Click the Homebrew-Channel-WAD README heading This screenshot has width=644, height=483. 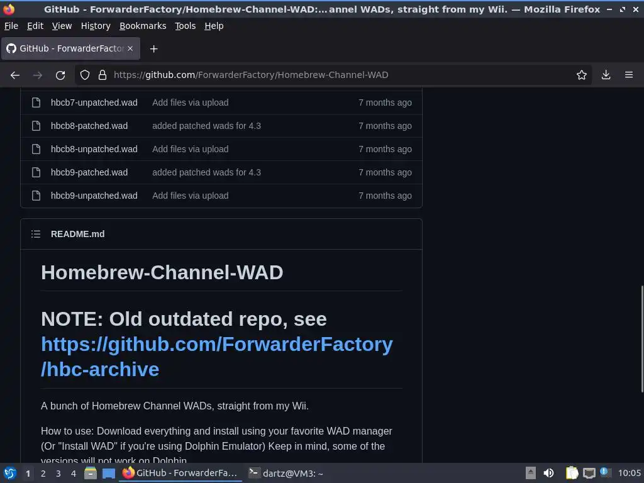[162, 272]
